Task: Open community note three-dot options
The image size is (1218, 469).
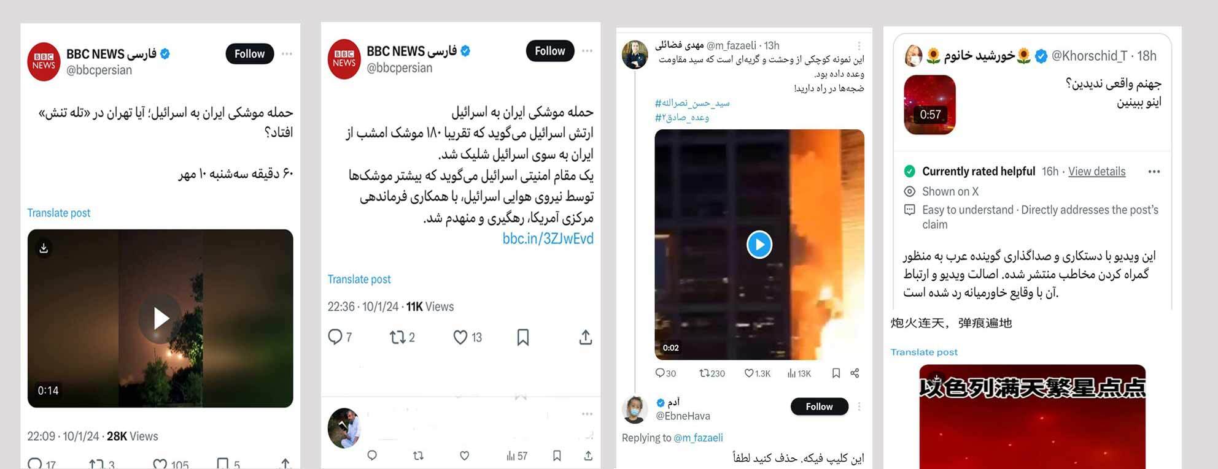Action: pyautogui.click(x=1154, y=172)
